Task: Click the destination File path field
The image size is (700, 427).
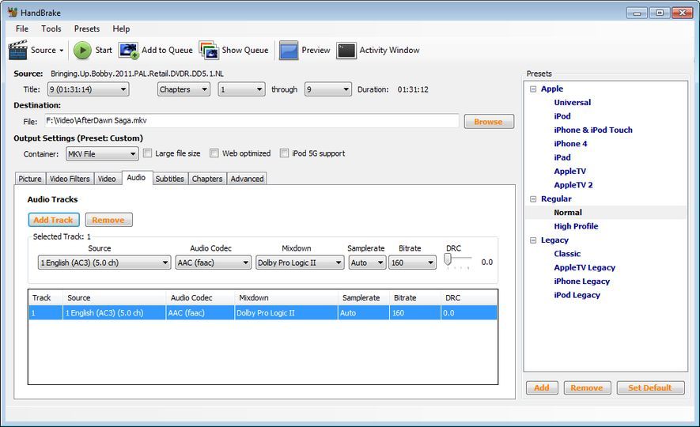Action: click(252, 120)
